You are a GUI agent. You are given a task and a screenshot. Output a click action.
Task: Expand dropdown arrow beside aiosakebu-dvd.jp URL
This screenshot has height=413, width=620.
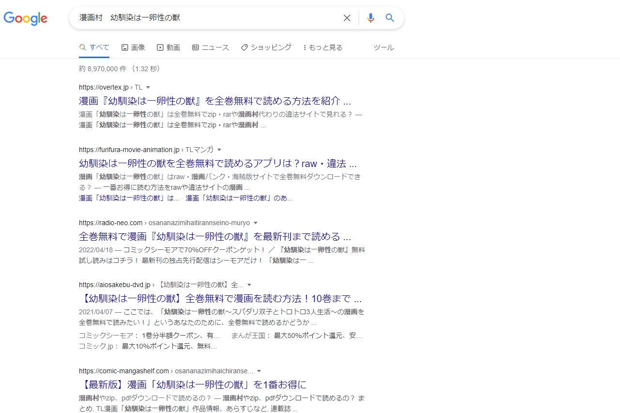pyautogui.click(x=249, y=285)
